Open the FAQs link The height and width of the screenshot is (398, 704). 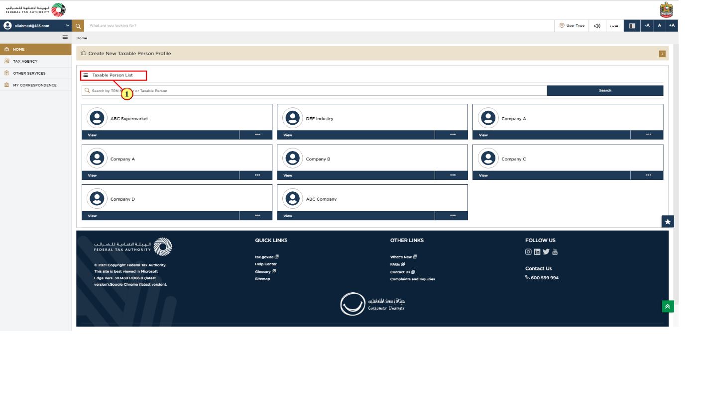[398, 264]
